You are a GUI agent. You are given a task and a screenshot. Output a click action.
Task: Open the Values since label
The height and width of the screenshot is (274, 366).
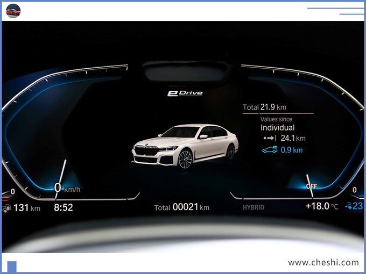[277, 119]
